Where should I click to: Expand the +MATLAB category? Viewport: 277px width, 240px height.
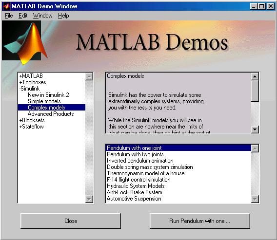pyautogui.click(x=31, y=76)
